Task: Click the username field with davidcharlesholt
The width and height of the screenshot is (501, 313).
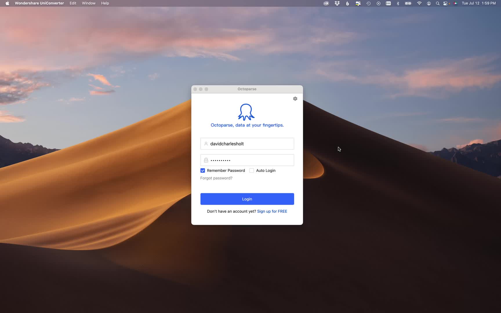Action: 247,144
